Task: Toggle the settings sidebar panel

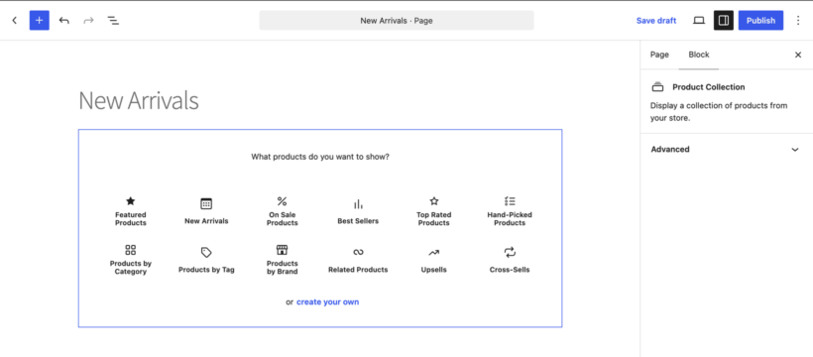Action: click(x=724, y=20)
